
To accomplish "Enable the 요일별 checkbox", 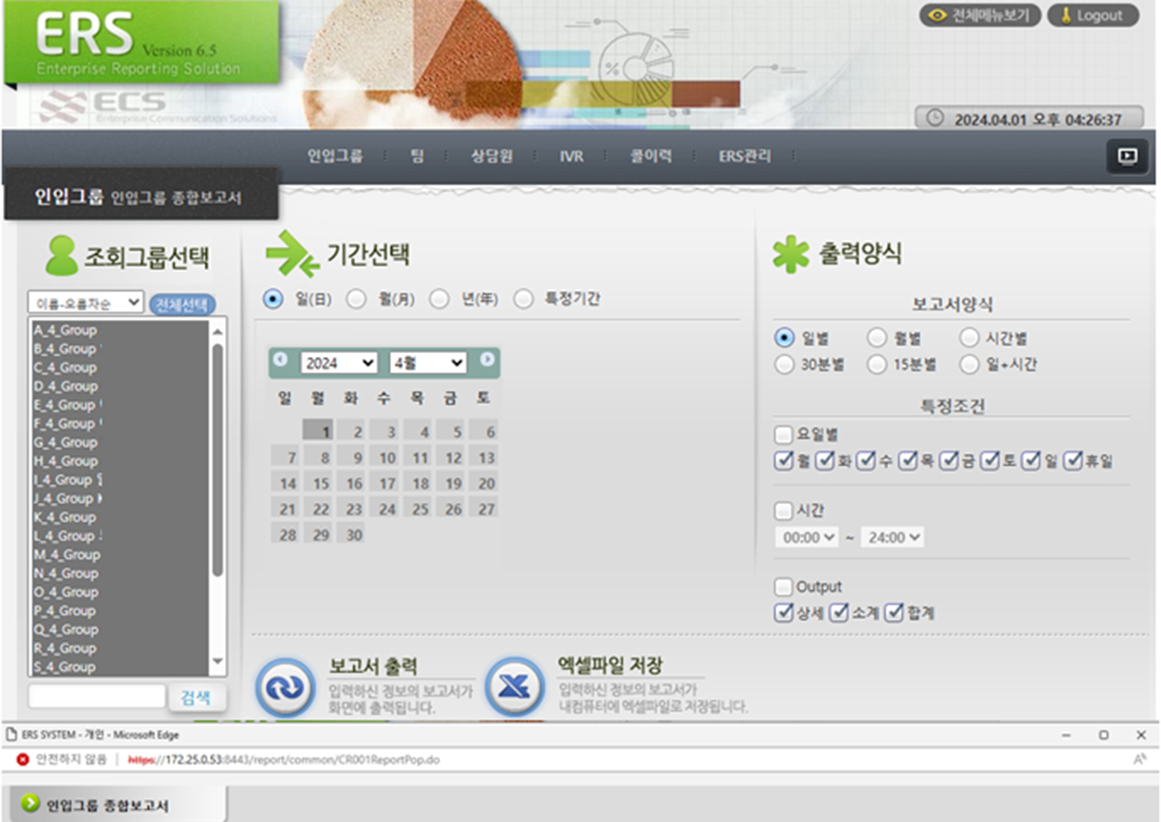I will 784,434.
